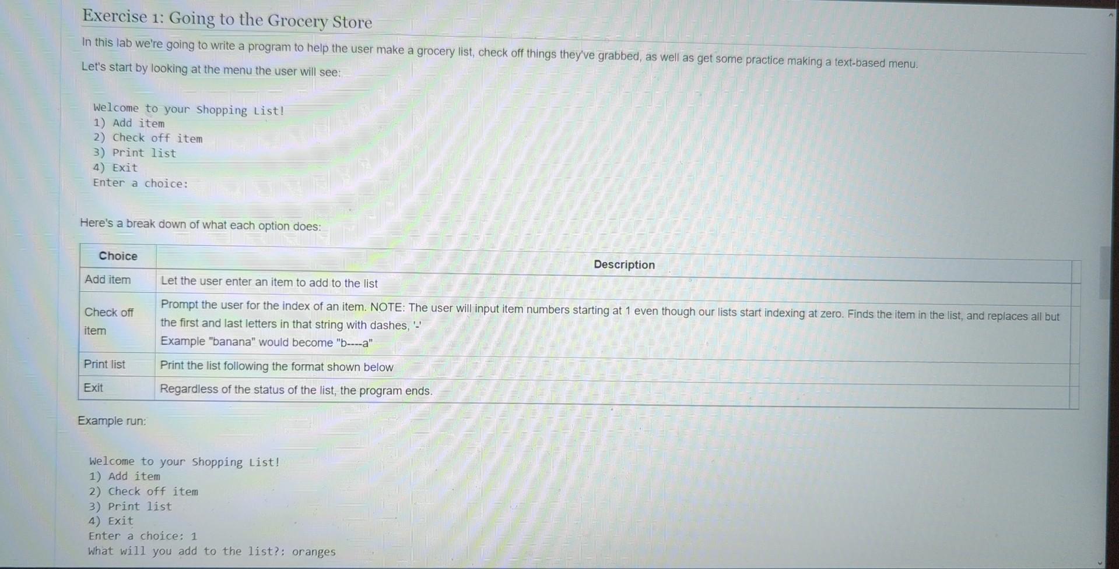This screenshot has width=1119, height=569.
Task: Click "Welcome to your Shopping List!" in the first menu listing
Action: coord(189,109)
